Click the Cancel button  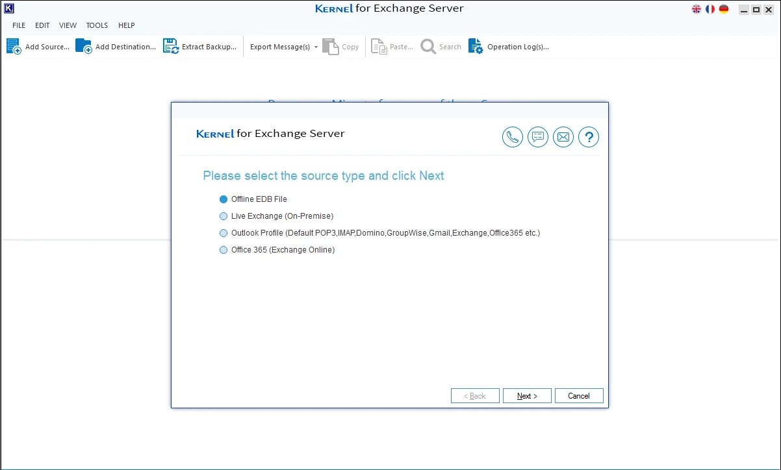[579, 396]
